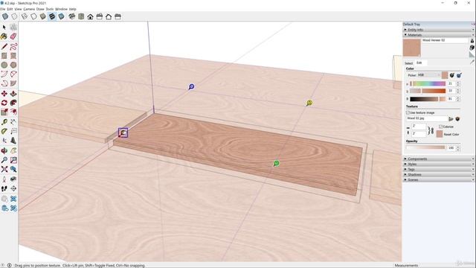Open the Camera menu
Screen dimensions: 476x268
pyautogui.click(x=29, y=9)
